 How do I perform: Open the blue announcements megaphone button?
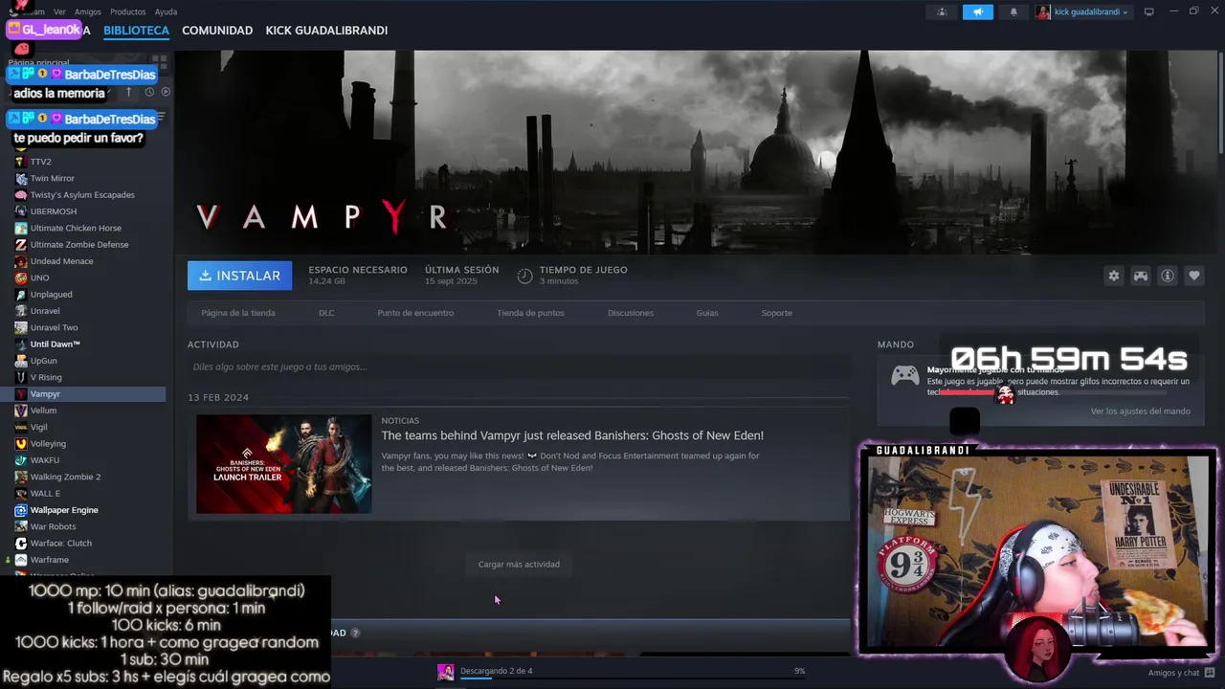977,12
